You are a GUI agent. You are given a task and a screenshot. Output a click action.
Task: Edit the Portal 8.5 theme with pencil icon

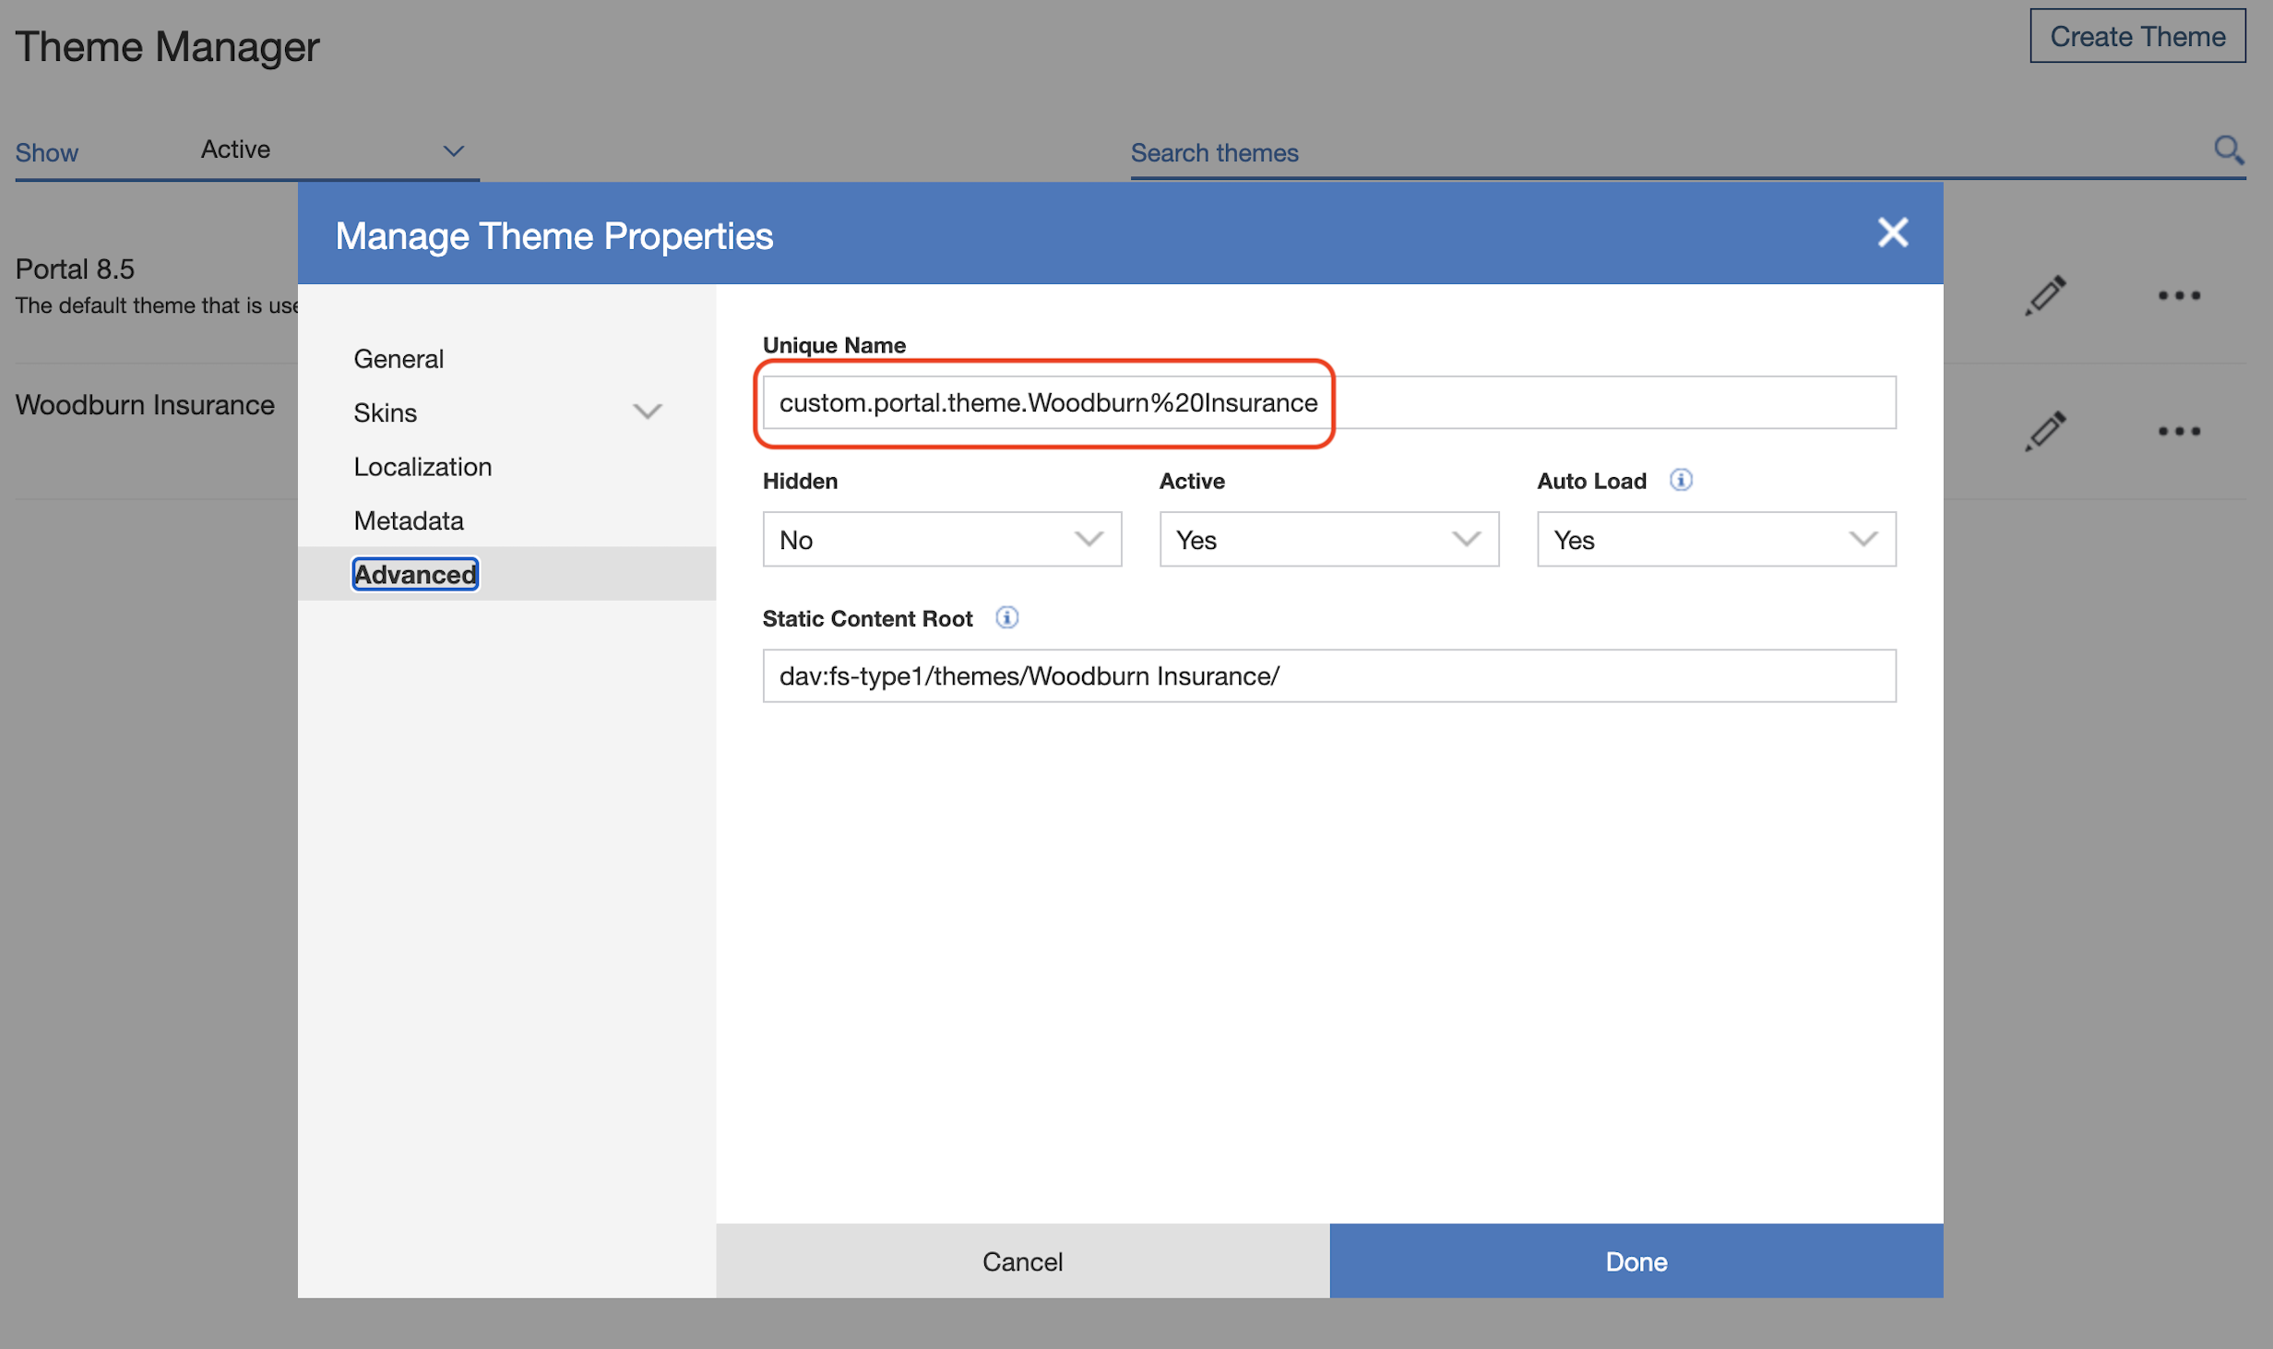coord(2044,296)
